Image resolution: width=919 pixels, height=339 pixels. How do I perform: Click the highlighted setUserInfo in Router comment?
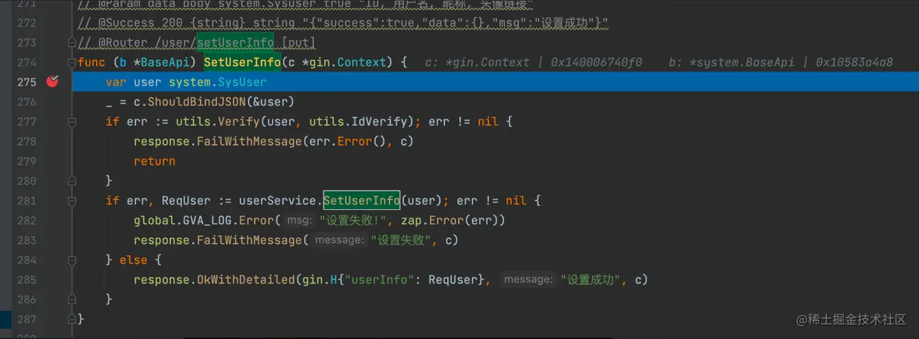[x=235, y=43]
